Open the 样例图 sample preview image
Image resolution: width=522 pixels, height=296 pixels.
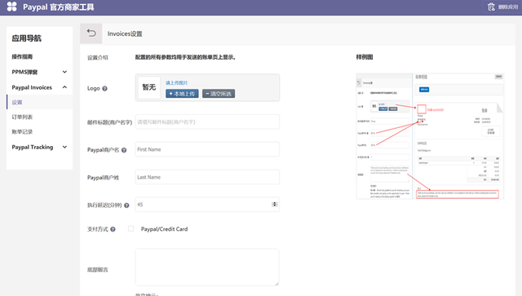coord(430,136)
